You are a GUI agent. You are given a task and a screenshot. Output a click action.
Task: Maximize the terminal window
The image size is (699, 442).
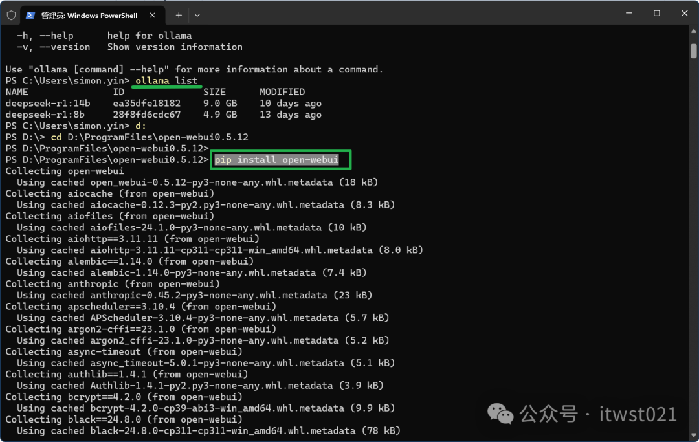(657, 14)
